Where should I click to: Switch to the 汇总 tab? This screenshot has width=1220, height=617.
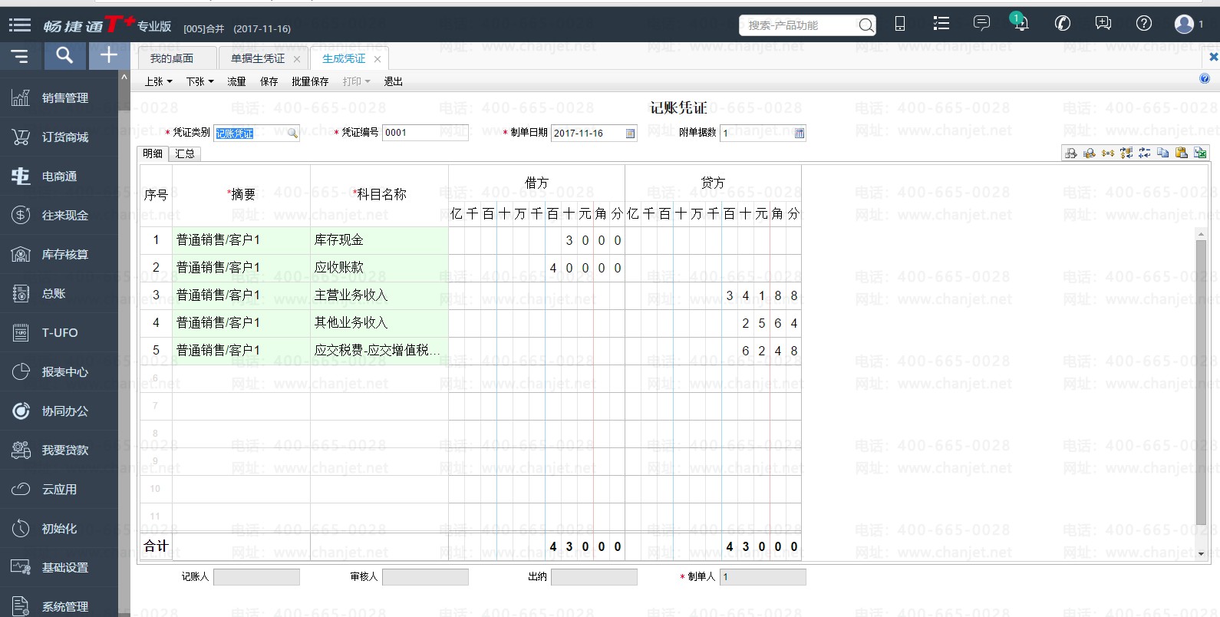pos(185,153)
